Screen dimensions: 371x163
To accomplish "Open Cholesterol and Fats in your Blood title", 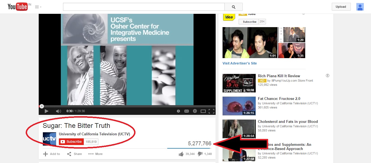I will (288, 121).
